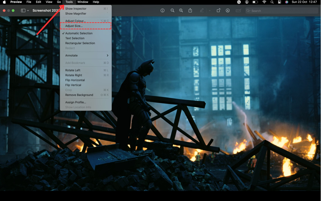Open the Help menu
The height and width of the screenshot is (201, 321).
coord(96,2)
